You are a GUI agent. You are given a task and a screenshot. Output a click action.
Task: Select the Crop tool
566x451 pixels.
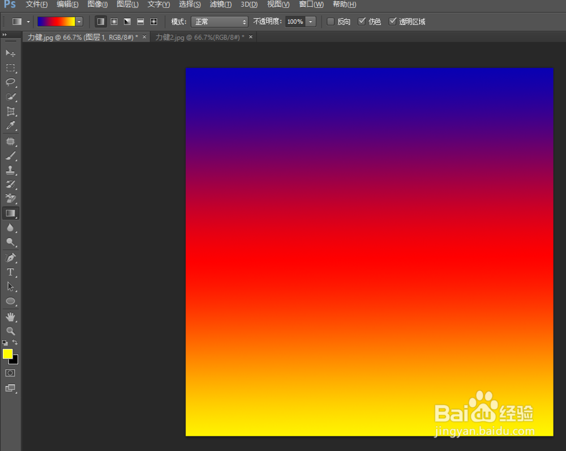pyautogui.click(x=10, y=111)
